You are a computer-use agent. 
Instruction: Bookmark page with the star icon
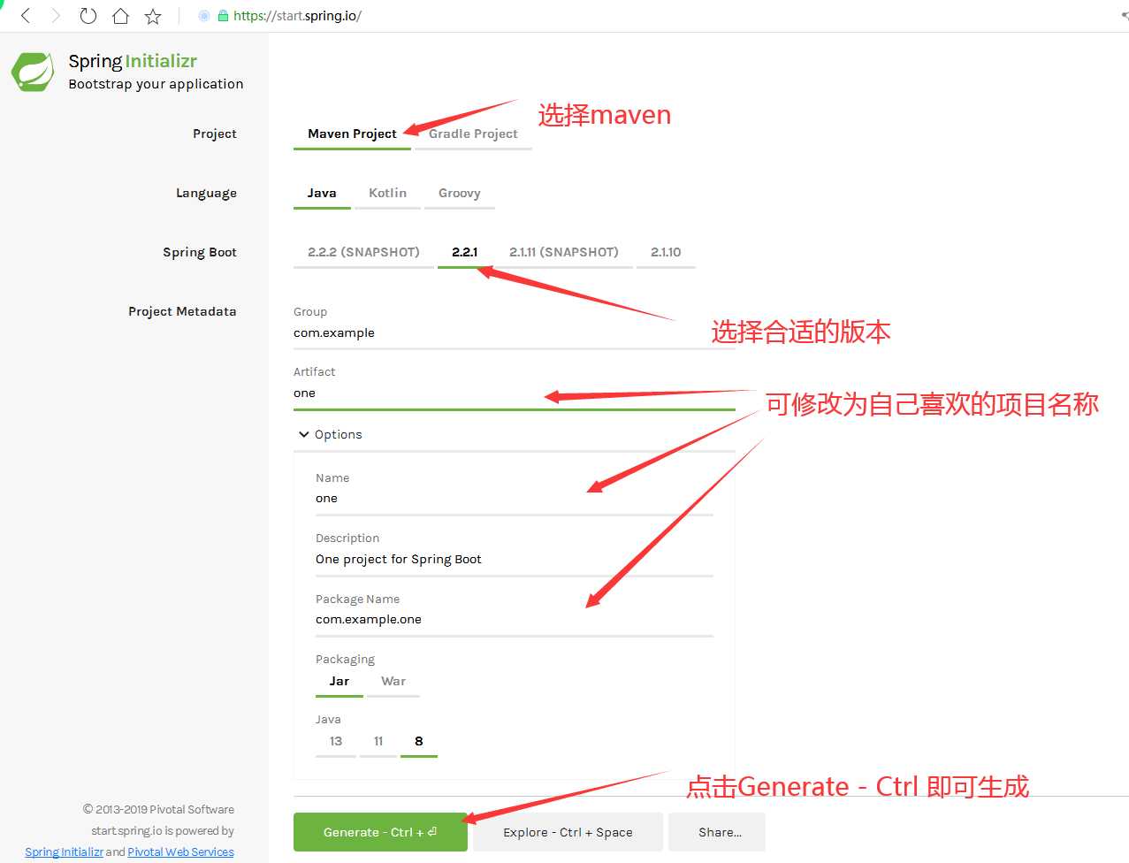(x=153, y=16)
